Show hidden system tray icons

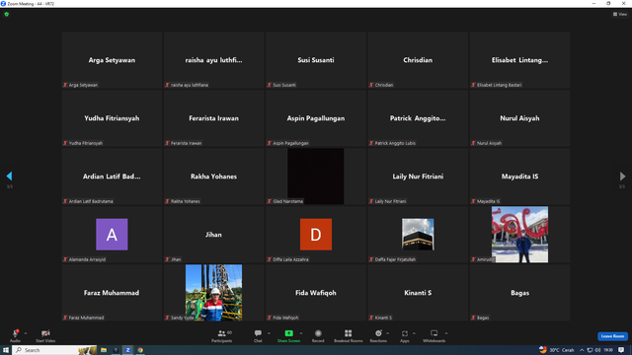(582, 350)
